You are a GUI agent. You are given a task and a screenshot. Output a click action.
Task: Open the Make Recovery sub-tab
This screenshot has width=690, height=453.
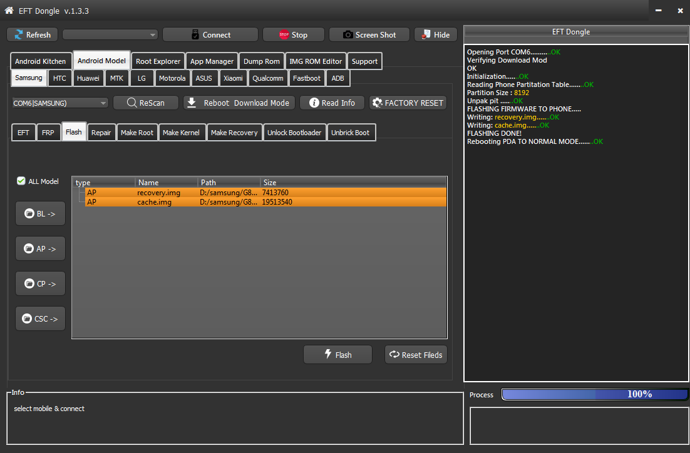pyautogui.click(x=234, y=133)
